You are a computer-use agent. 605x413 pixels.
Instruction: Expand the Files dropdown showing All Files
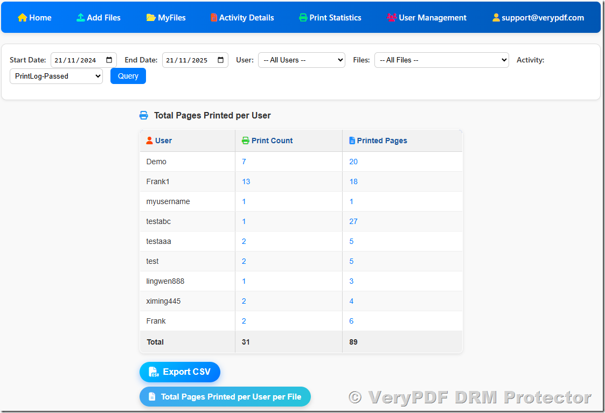[x=441, y=60]
